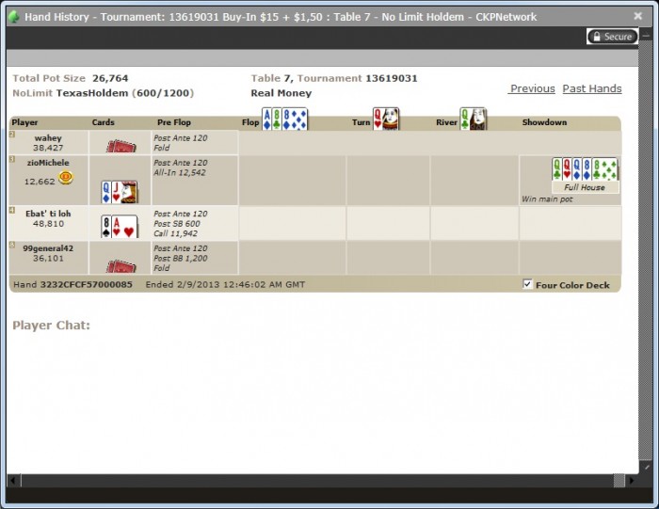The image size is (659, 509).
Task: Click the hand ID 3232CFCF57000085
Action: pos(87,284)
